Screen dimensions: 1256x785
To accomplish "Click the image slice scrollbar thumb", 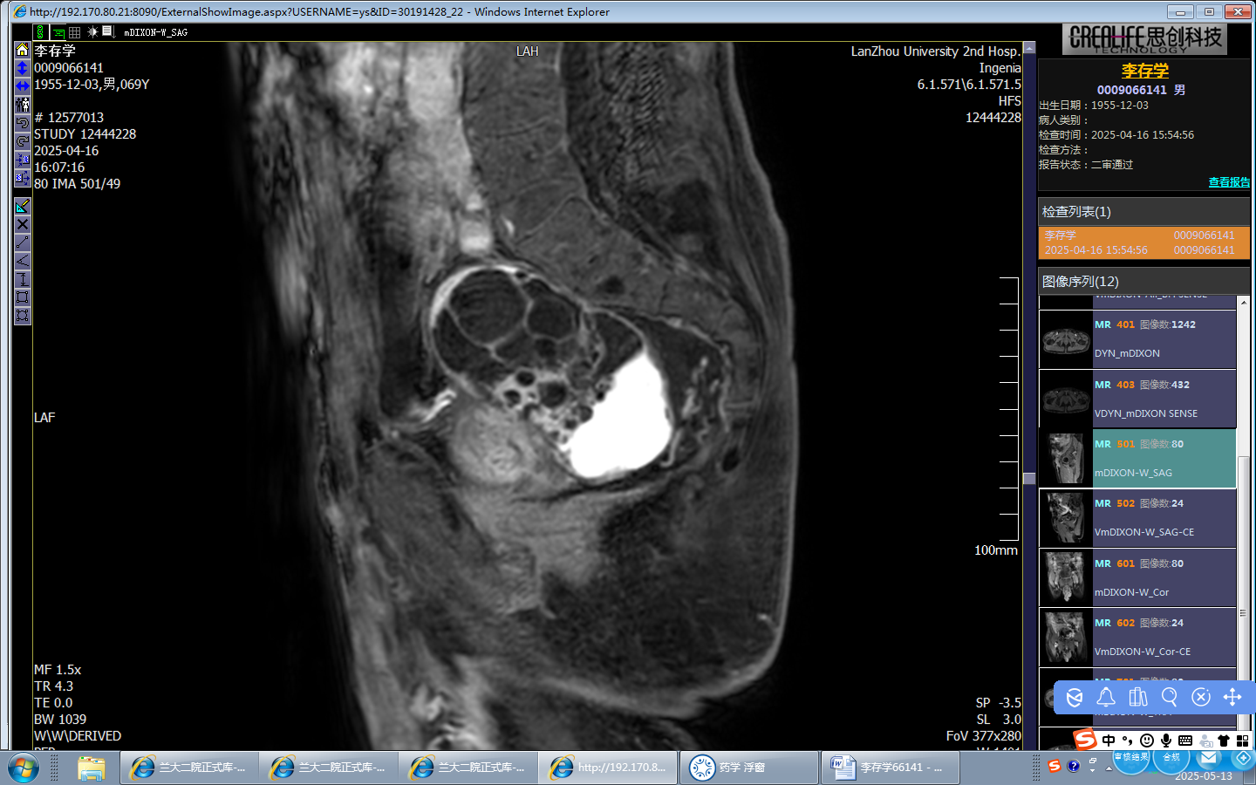I will pos(1029,478).
